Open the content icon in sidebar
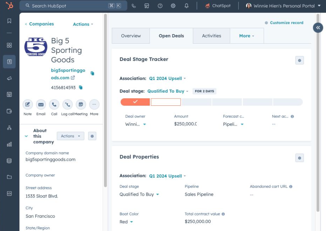The width and height of the screenshot is (326, 231). pyautogui.click(x=9, y=94)
